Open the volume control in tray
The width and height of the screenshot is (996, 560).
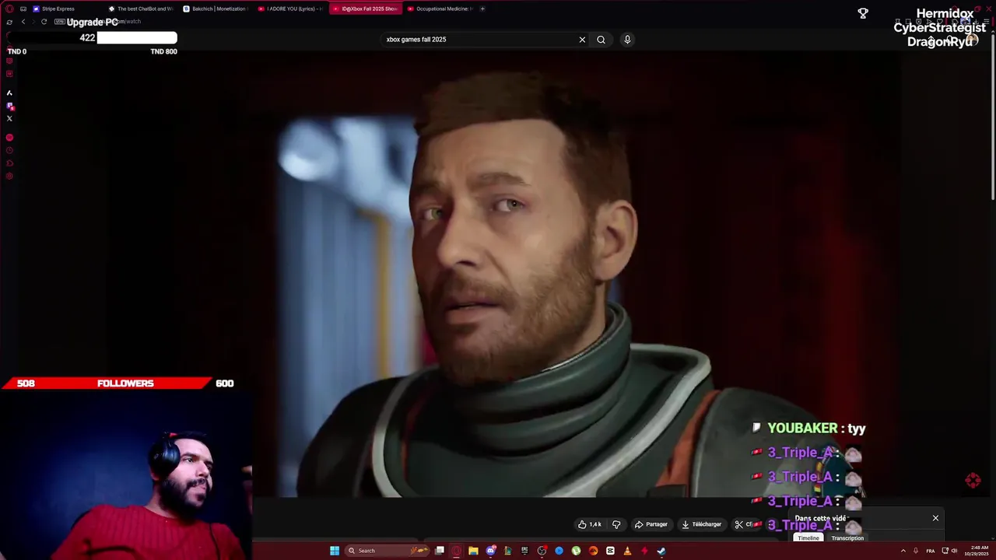955,551
